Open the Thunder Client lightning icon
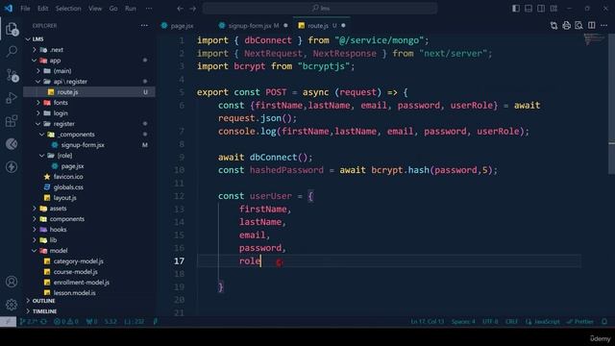Viewport: 615px width, 346px height. coord(12,166)
